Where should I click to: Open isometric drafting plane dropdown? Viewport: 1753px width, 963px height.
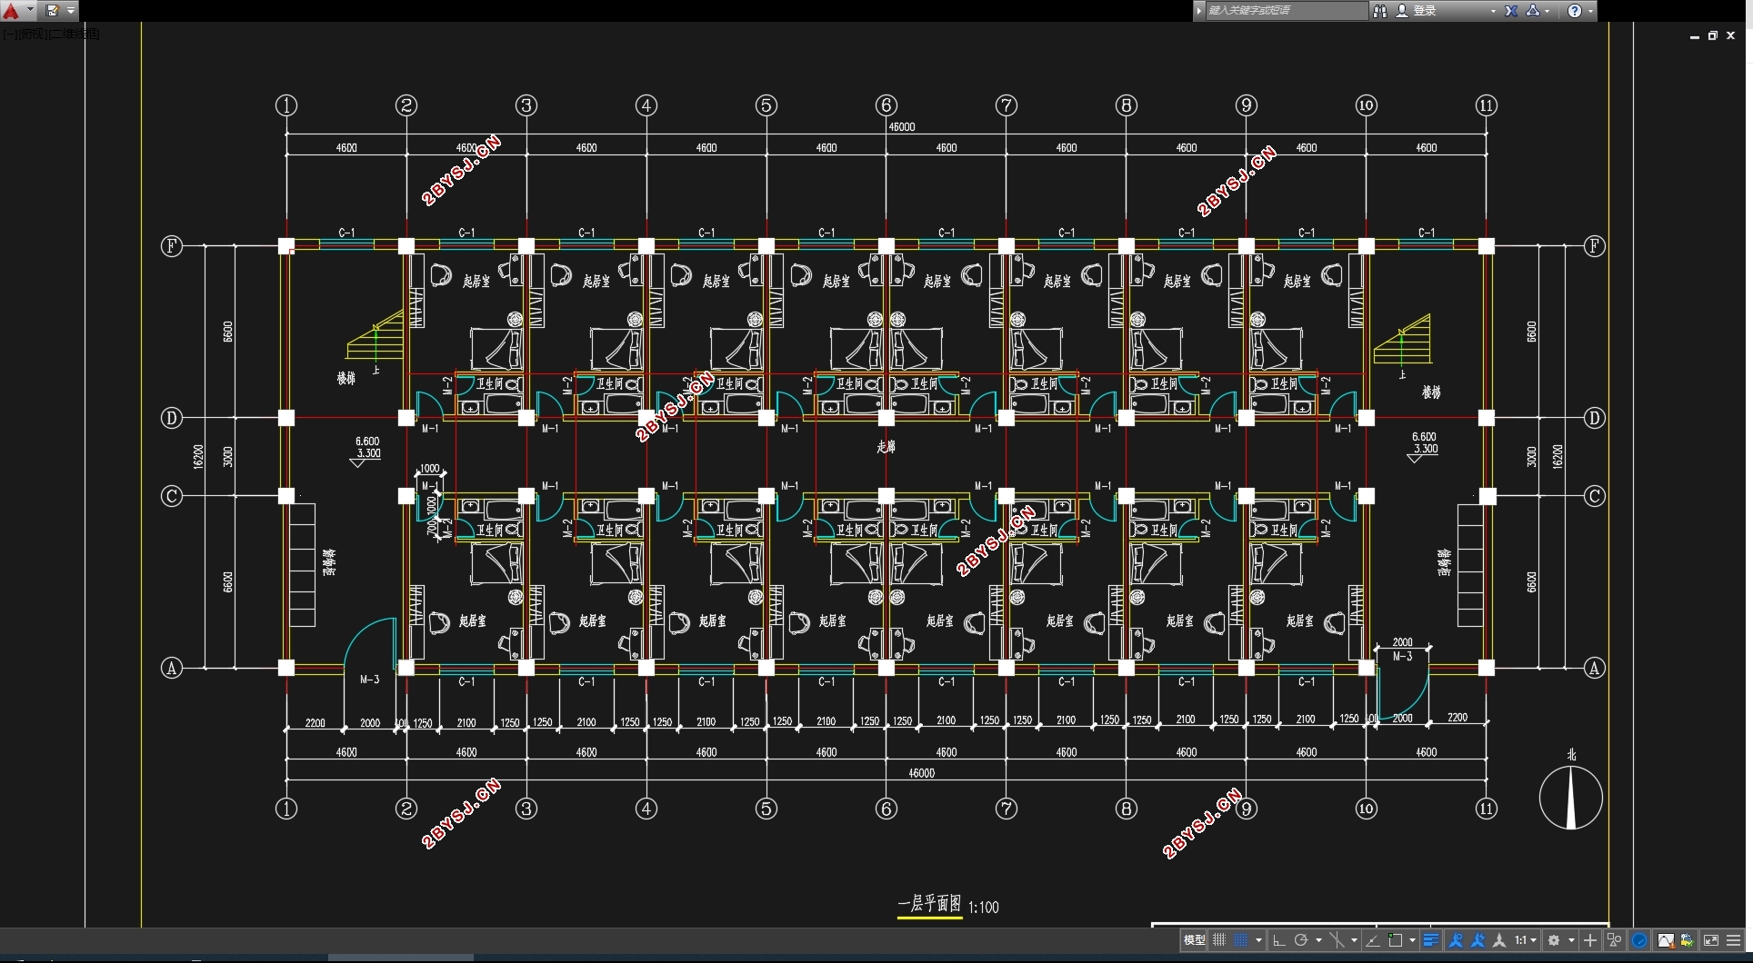pyautogui.click(x=1354, y=940)
